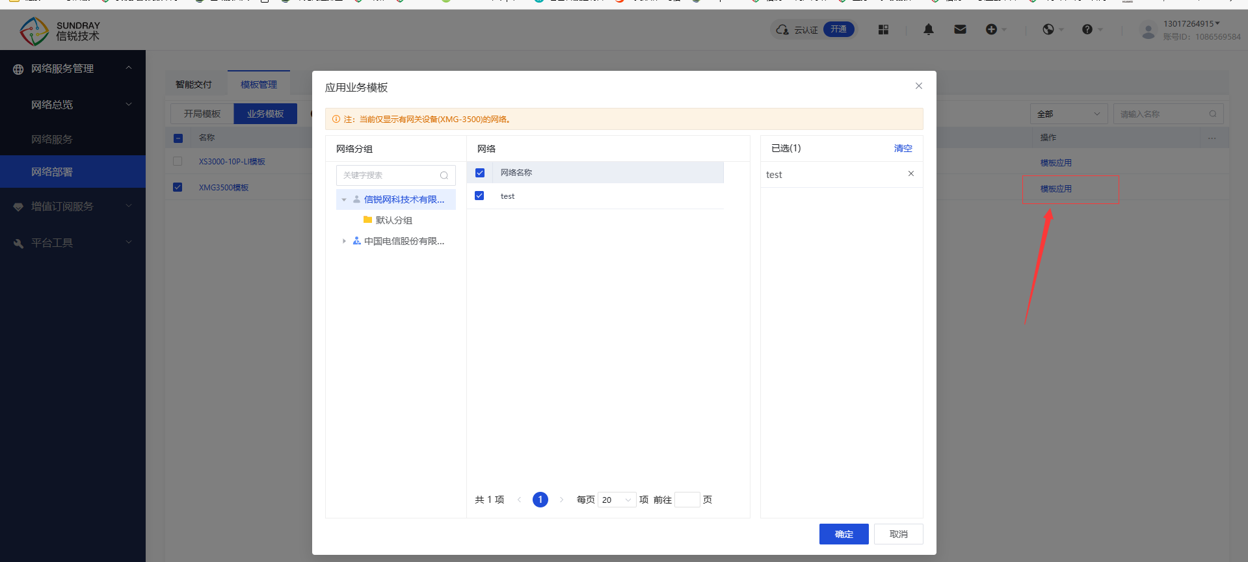Select 网络服务 in the sidebar menu
Screen dimensions: 1248x562
point(52,139)
